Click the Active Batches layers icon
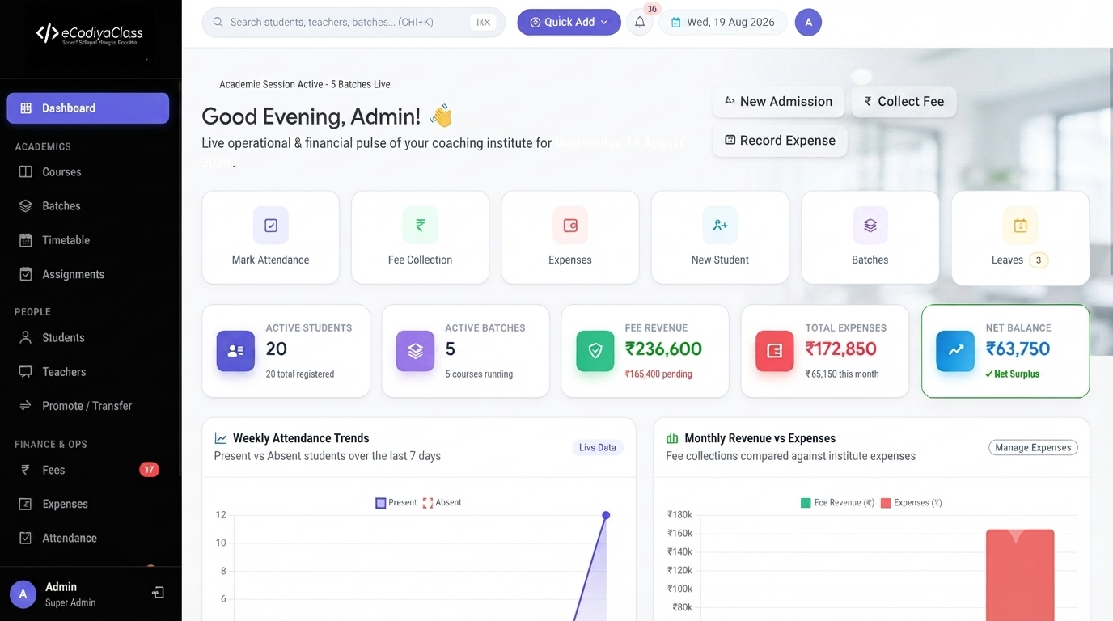The image size is (1113, 621). point(415,351)
